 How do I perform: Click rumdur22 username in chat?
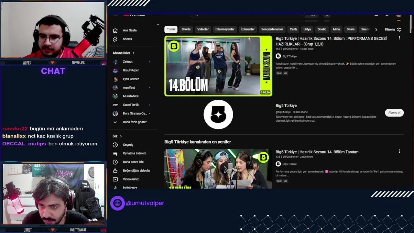[15, 129]
